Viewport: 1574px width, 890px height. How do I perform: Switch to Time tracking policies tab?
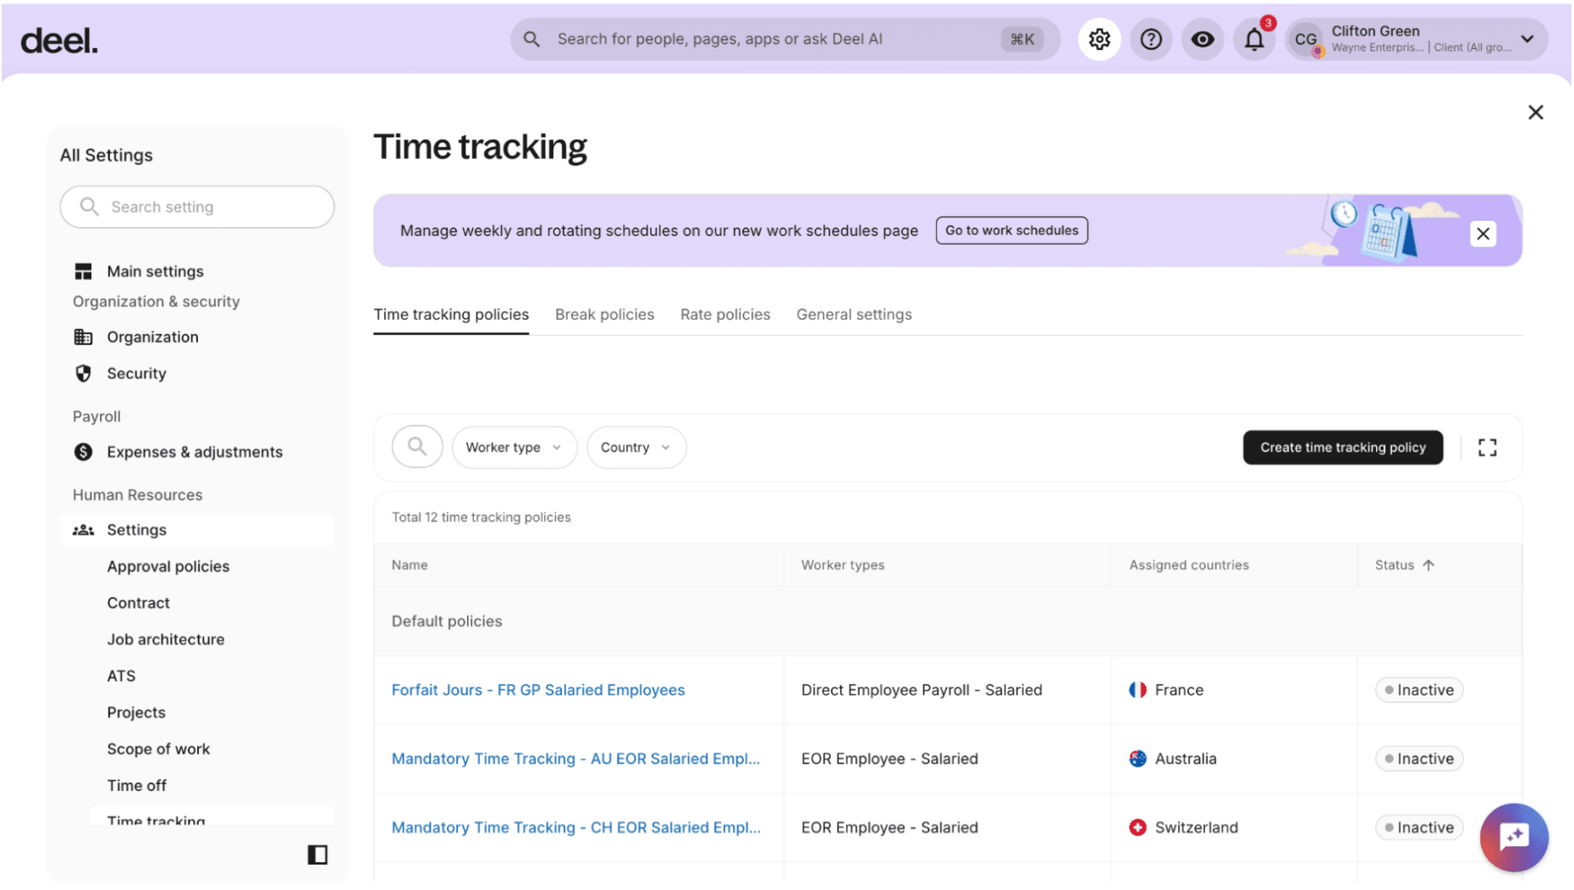451,315
